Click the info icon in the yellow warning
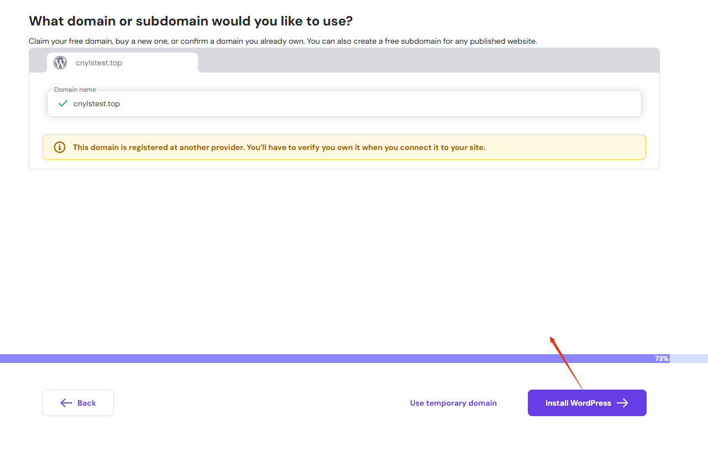Viewport: 708px width, 456px height. pyautogui.click(x=59, y=147)
